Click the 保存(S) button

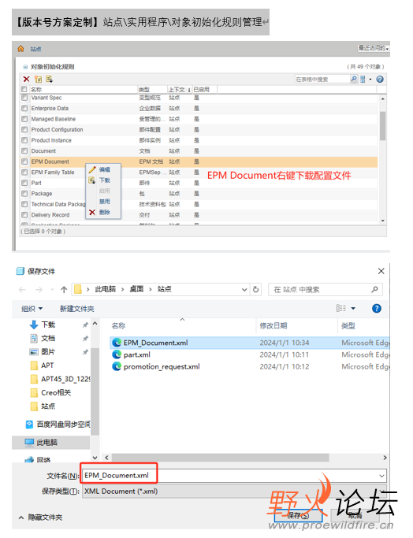(x=298, y=515)
